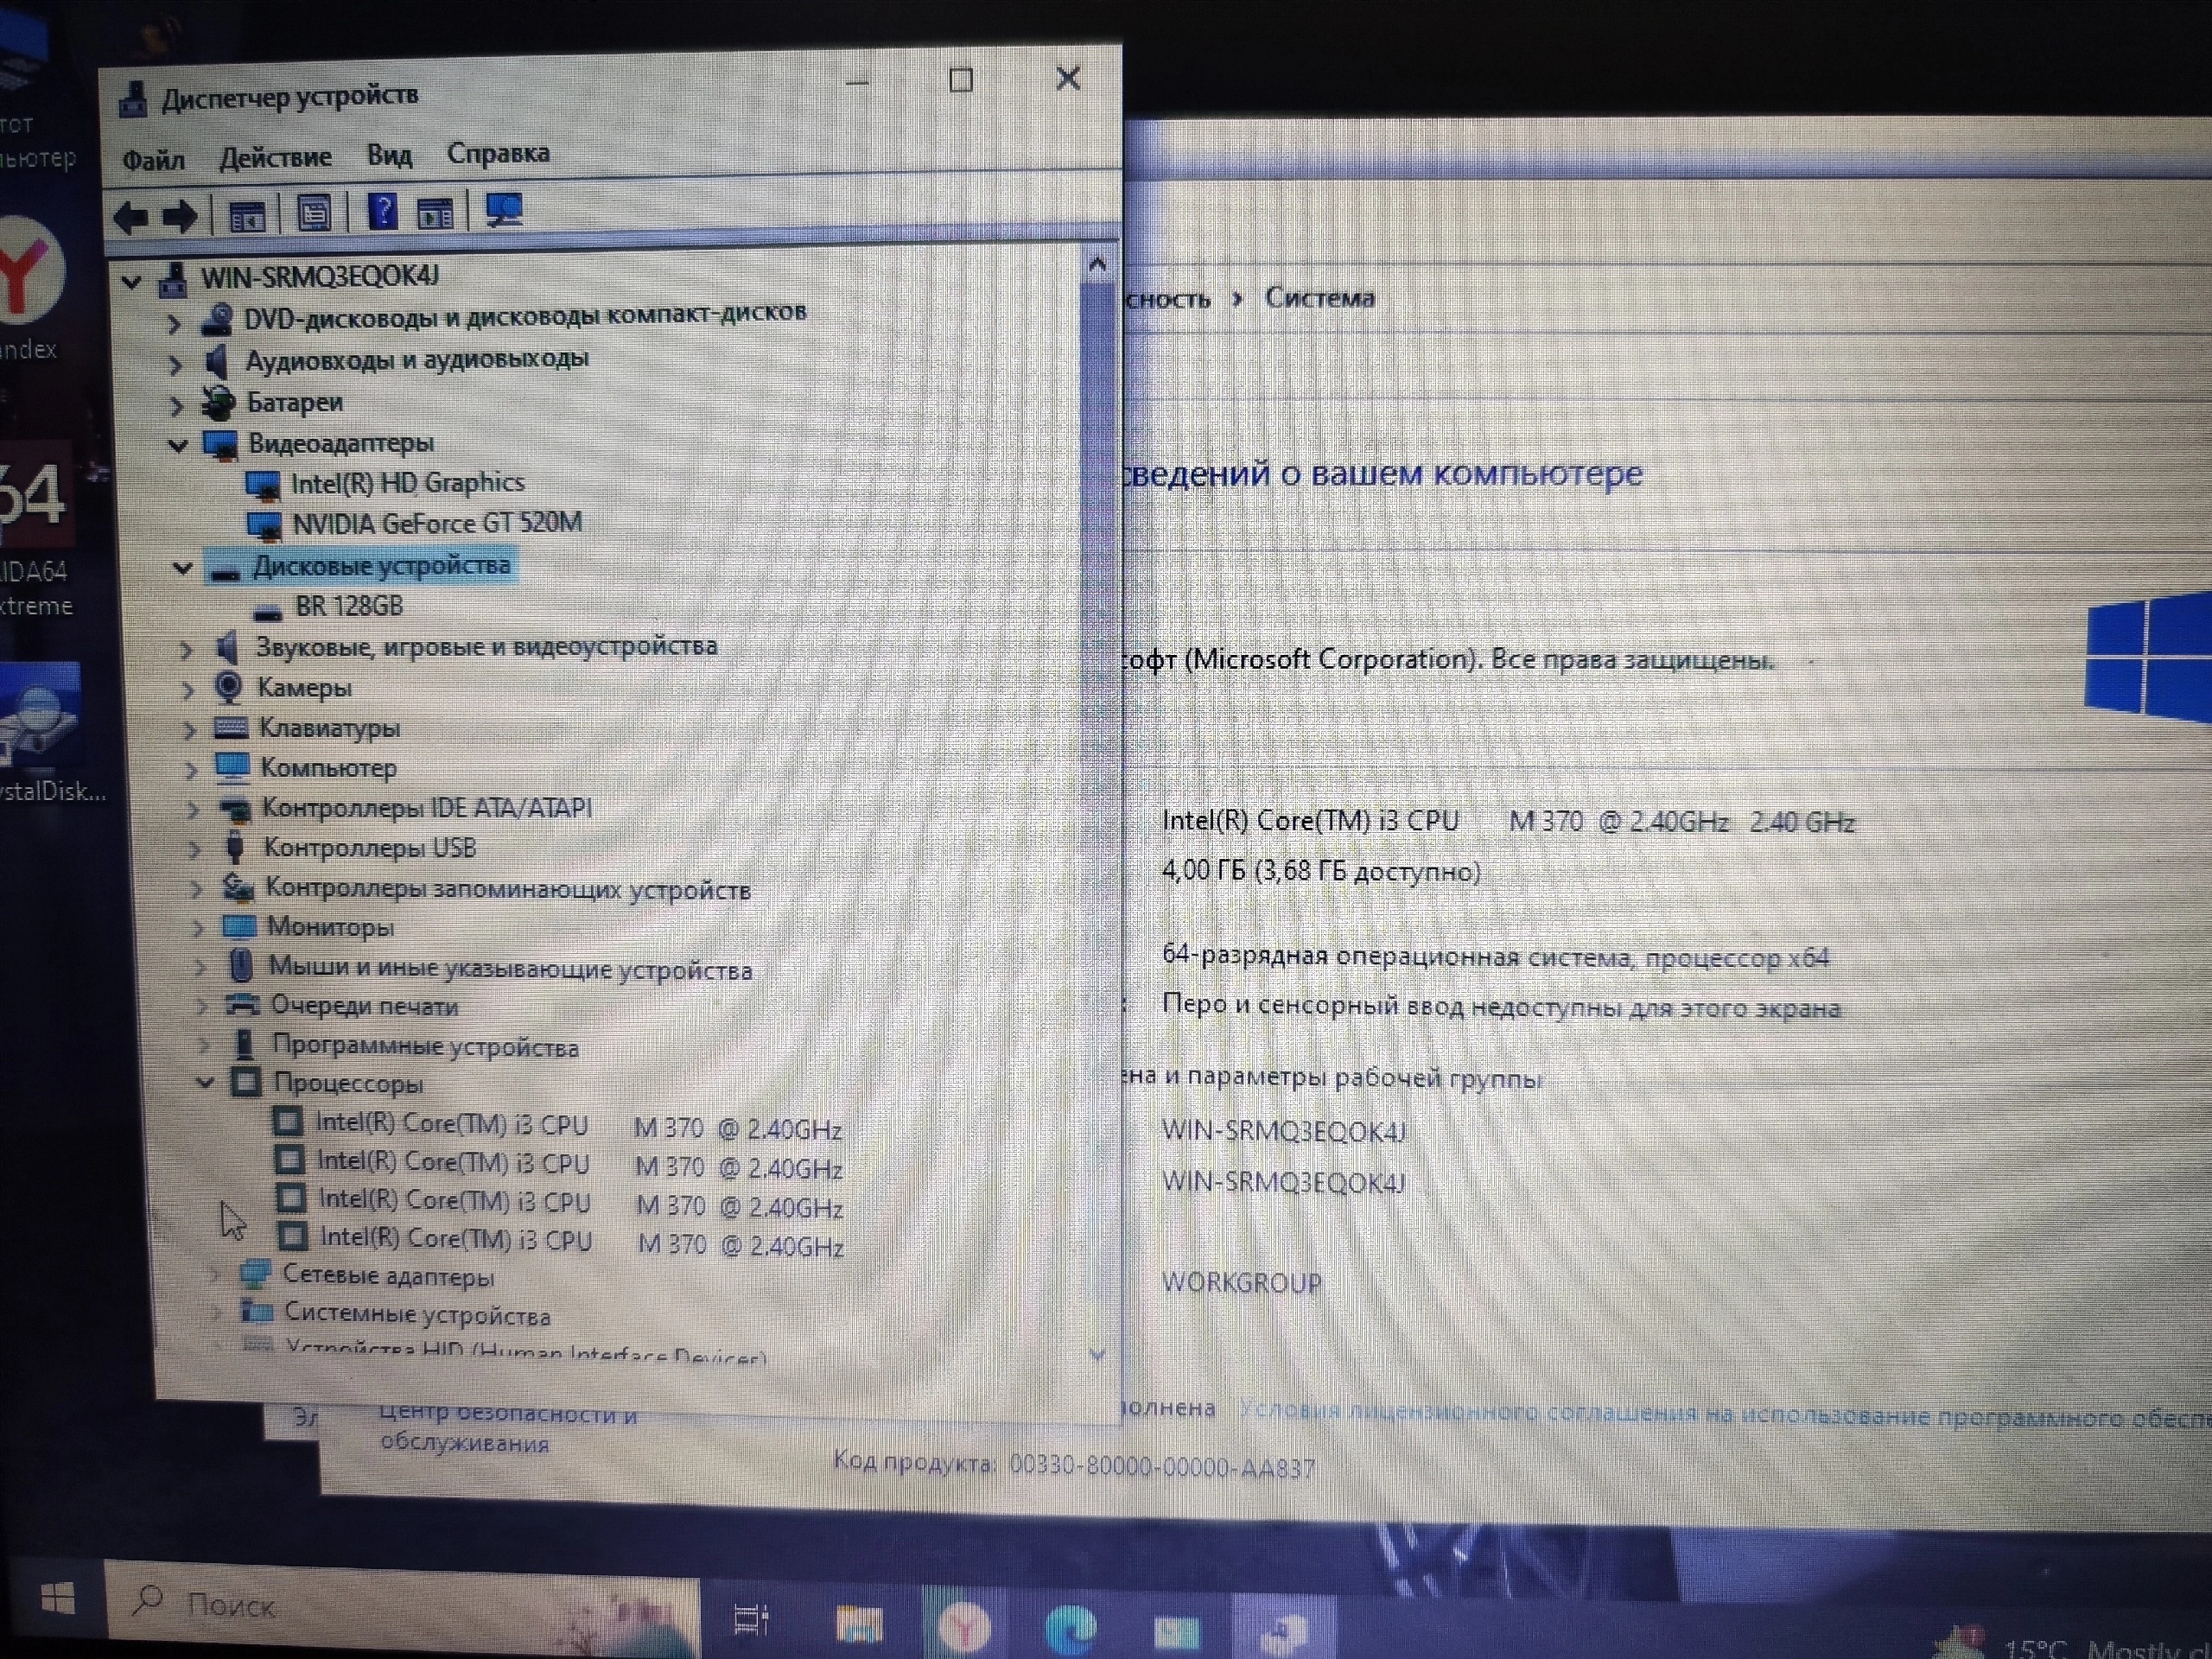Click the DVD drives category icon
Image resolution: width=2212 pixels, height=1659 pixels.
point(217,320)
